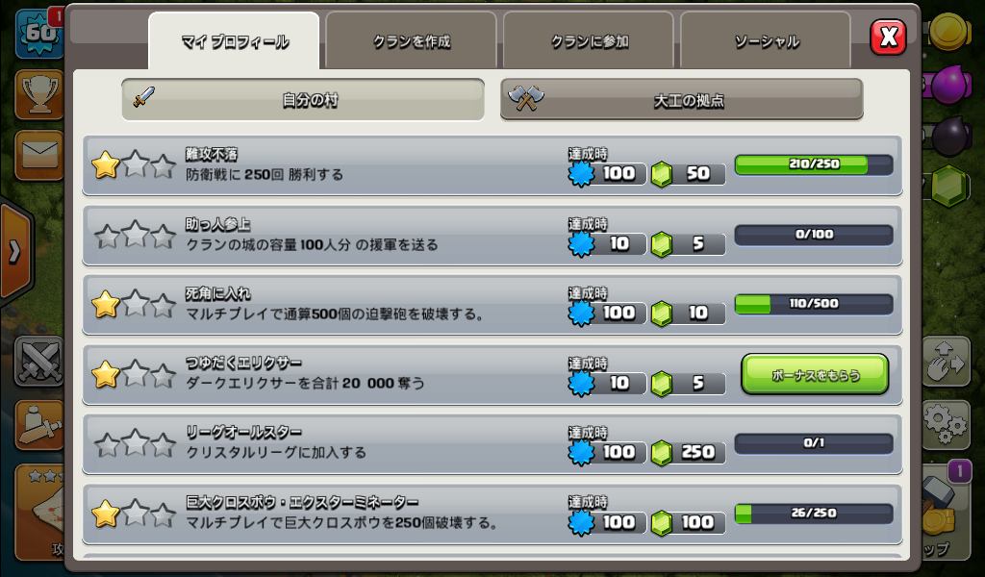985x577 pixels.
Task: Open the ソーシャル tab
Action: (766, 41)
